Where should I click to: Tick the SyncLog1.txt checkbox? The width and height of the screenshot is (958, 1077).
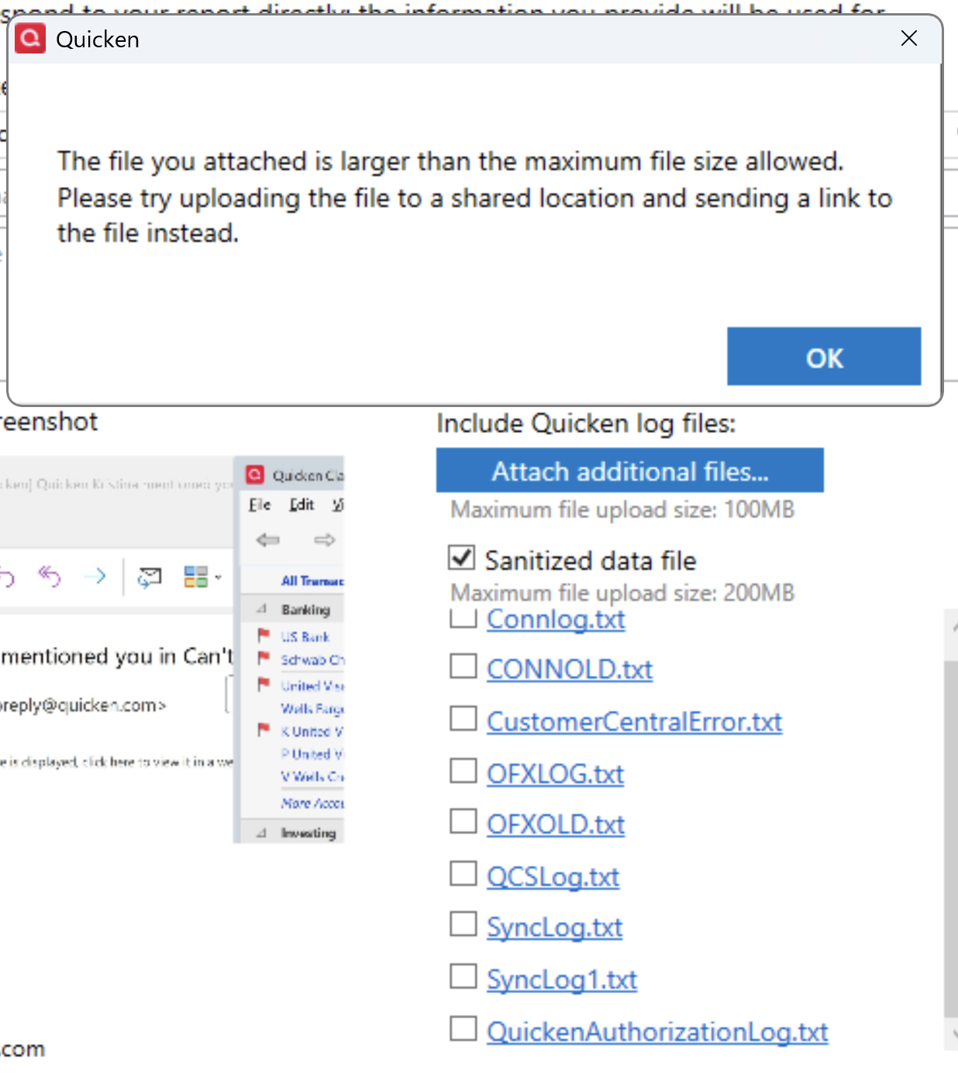(463, 976)
